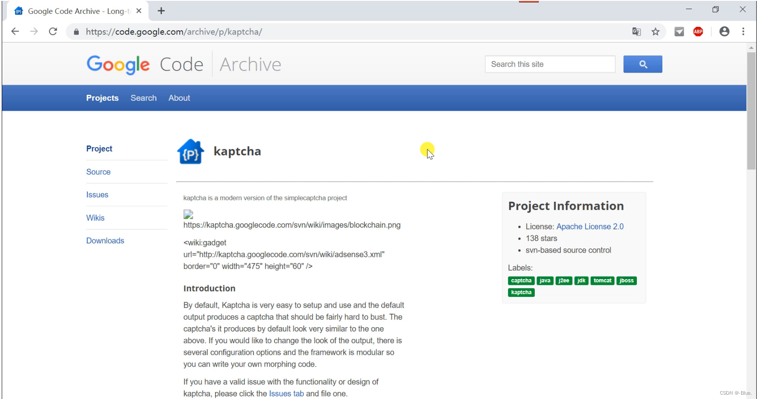Open Projects in the navigation bar

102,98
